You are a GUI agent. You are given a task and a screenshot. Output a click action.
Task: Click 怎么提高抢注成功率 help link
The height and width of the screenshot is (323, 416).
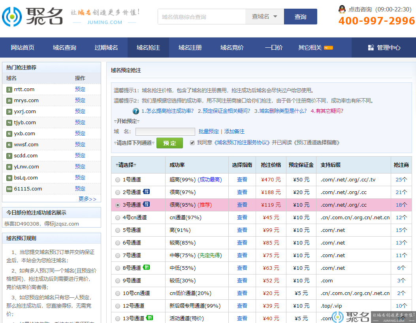[168, 111]
